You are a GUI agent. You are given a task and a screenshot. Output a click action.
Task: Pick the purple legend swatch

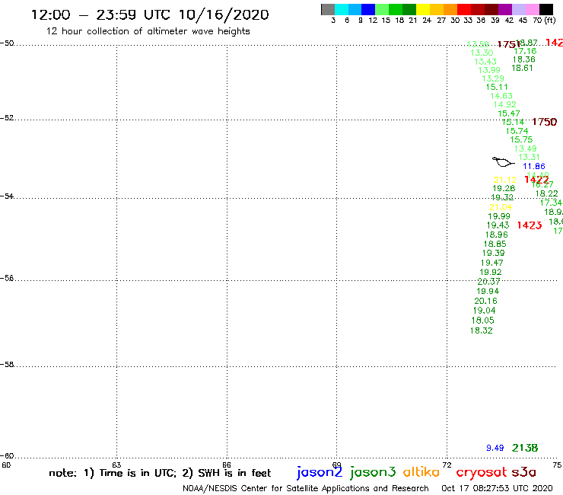click(505, 9)
